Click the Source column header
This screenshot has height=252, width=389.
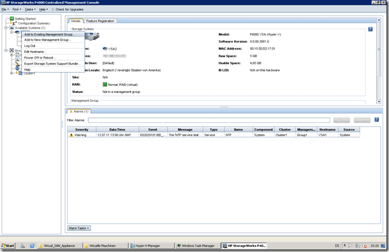[x=349, y=129]
